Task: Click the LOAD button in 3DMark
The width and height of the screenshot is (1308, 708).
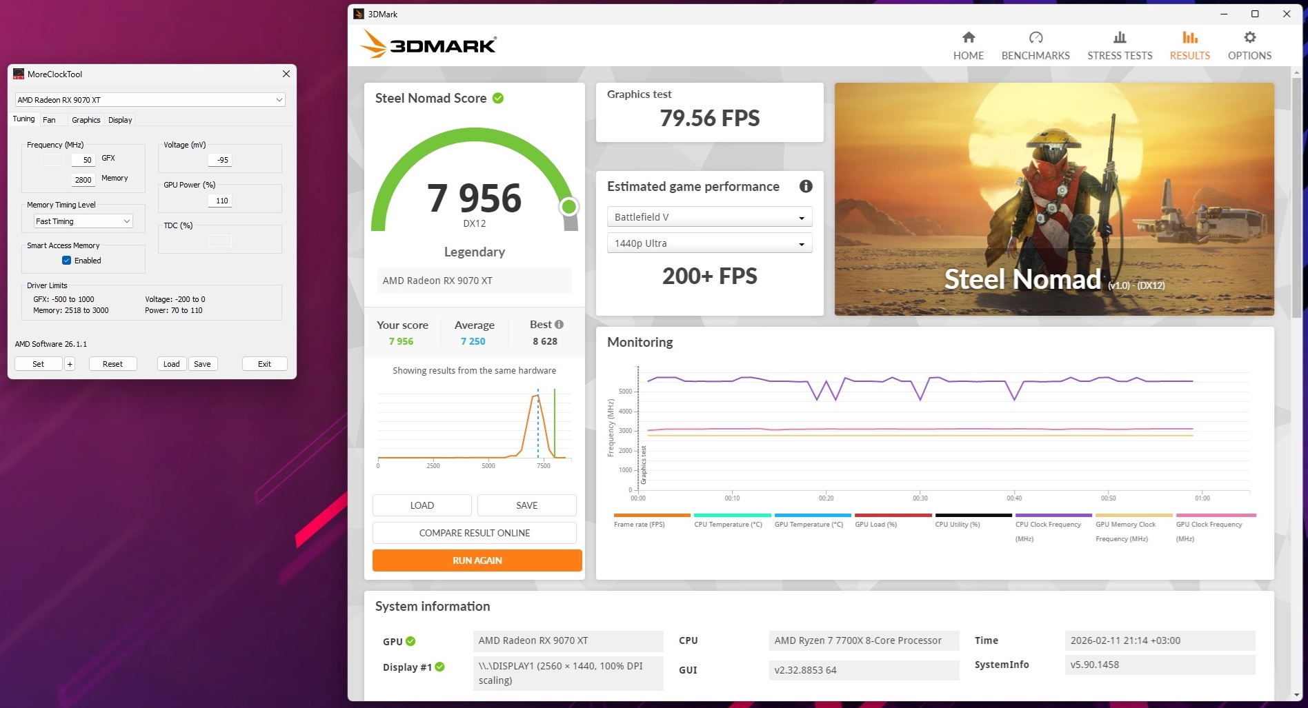Action: click(422, 505)
